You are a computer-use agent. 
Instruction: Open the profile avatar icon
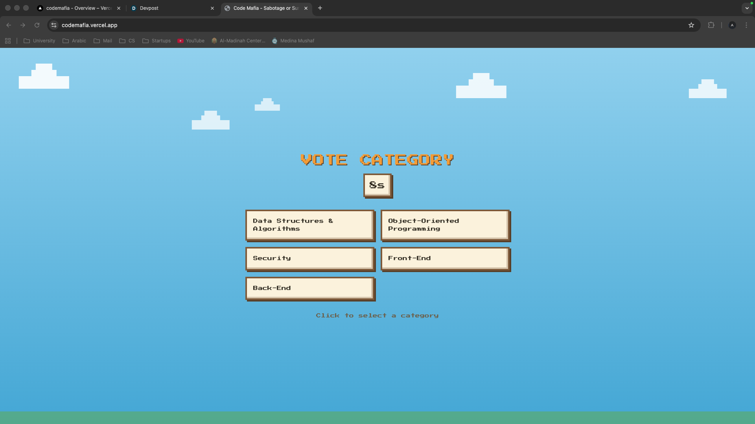732,25
